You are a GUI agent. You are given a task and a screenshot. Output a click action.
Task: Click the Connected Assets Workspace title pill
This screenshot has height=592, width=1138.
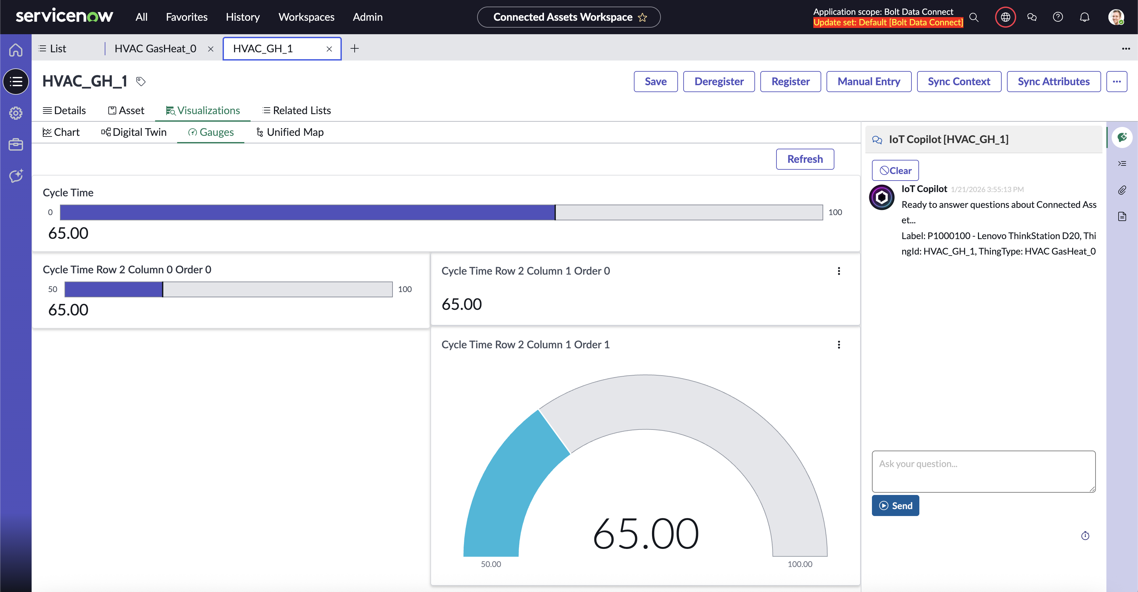click(569, 17)
